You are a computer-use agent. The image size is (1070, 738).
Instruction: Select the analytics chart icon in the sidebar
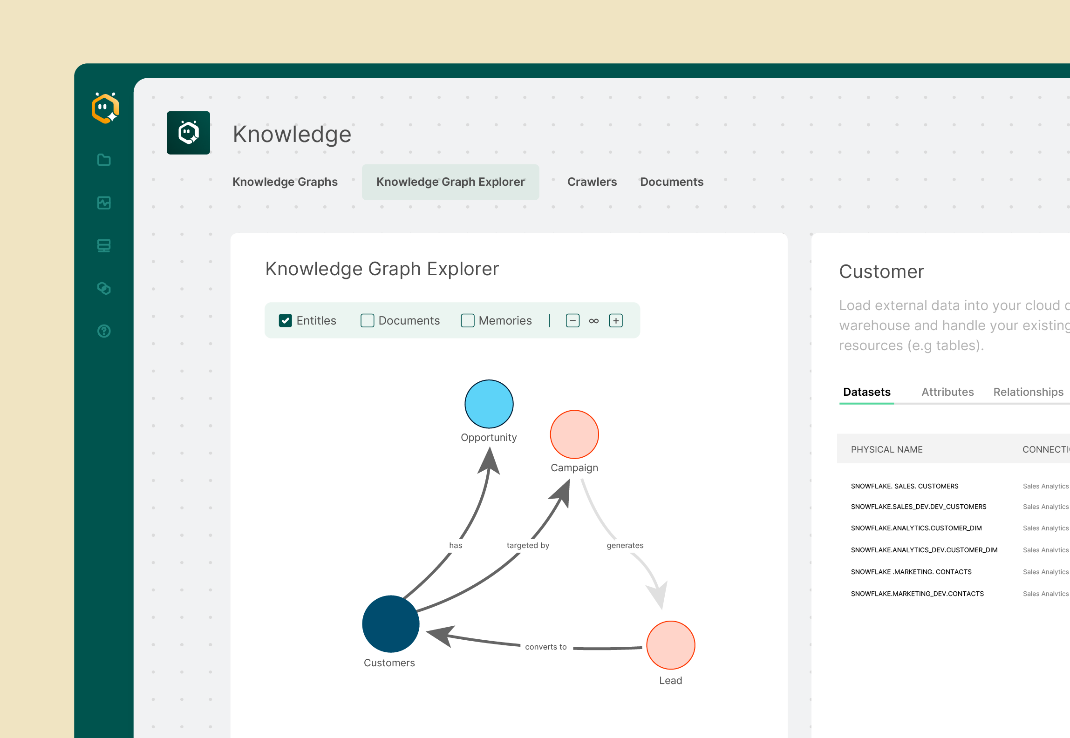104,203
